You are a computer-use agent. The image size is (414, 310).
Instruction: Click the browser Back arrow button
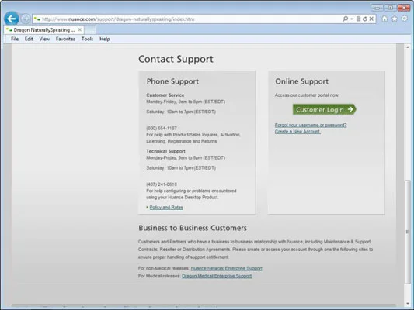click(x=12, y=19)
